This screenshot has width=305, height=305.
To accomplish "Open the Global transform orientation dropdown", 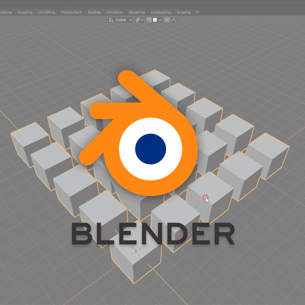I will (x=120, y=20).
